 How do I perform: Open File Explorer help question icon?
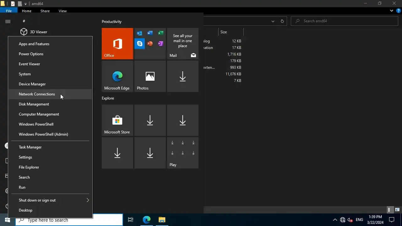point(398,11)
